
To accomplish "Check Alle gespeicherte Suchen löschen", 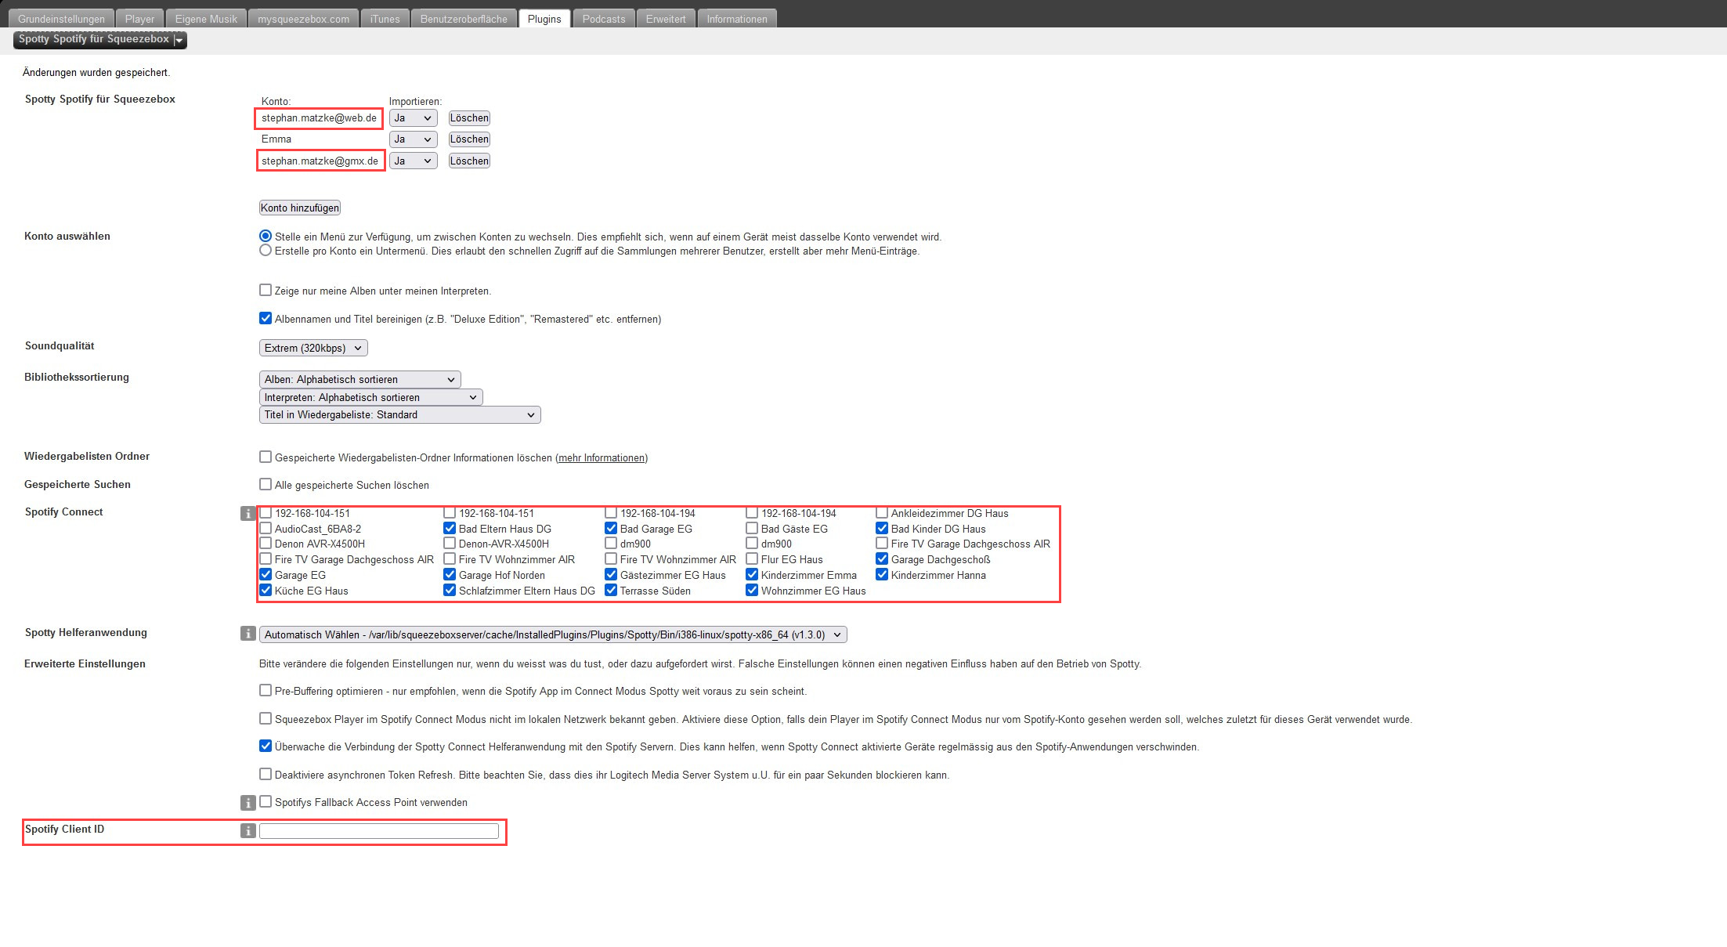I will tap(266, 484).
